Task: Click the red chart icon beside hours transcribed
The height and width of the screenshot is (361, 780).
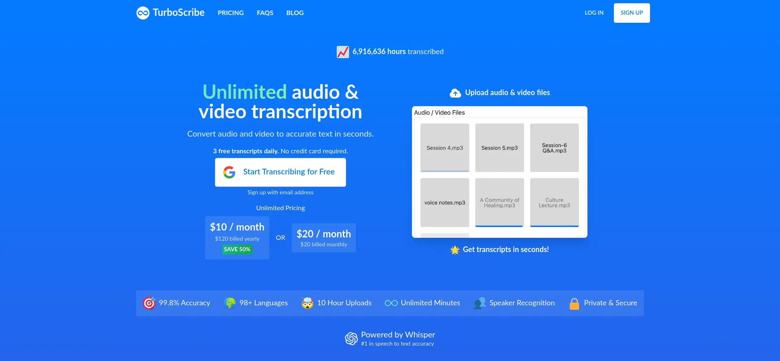Action: point(343,52)
